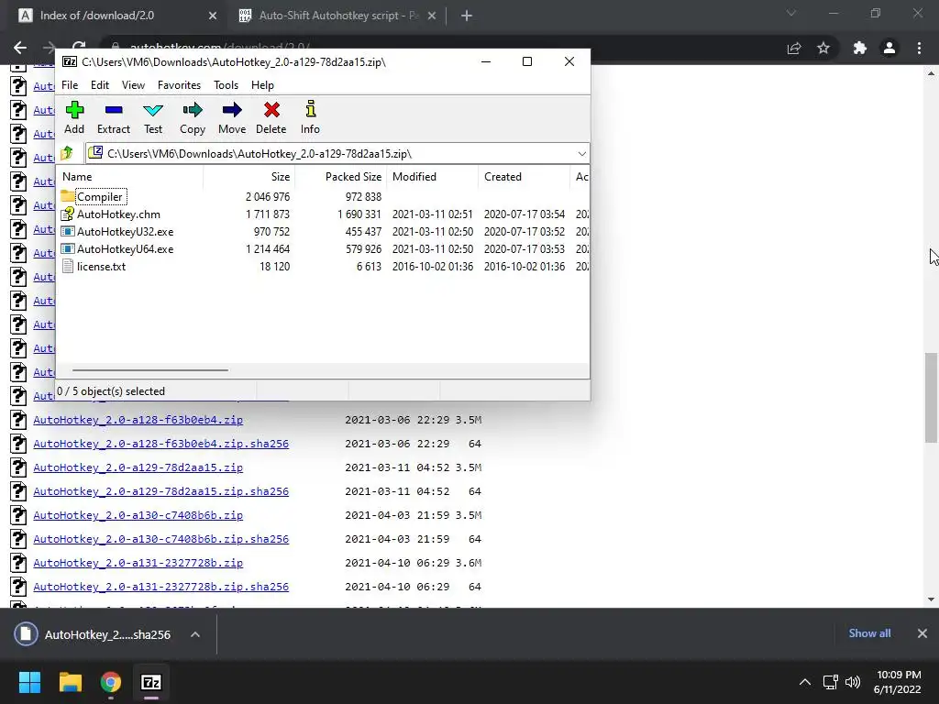Switch to the Auto-Shift Autohotkey script tab

pos(337,16)
